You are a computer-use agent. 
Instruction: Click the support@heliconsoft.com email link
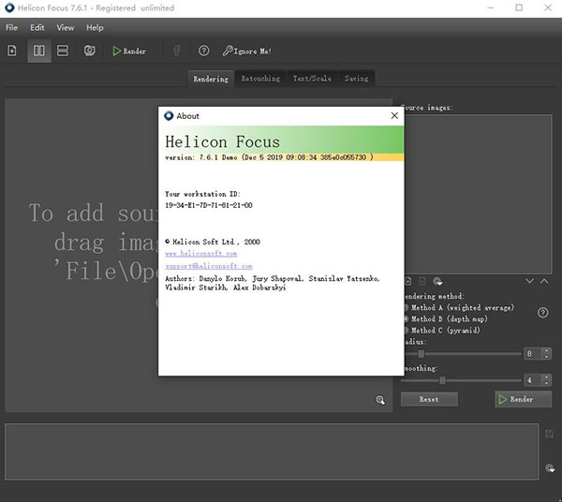click(x=209, y=266)
